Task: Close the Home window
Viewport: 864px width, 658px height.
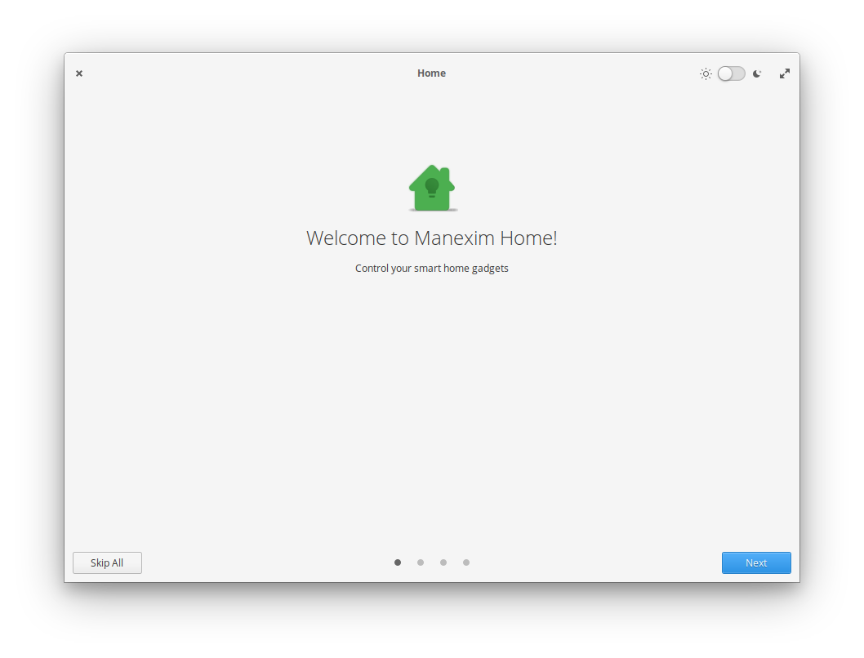Action: (79, 73)
